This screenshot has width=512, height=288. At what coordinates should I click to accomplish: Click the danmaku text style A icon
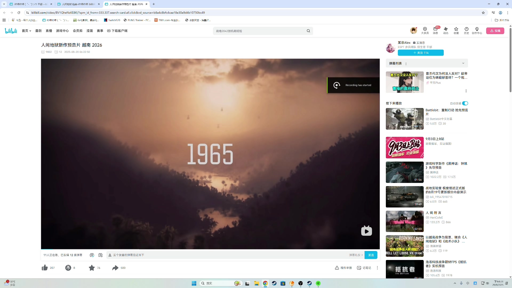(x=110, y=255)
